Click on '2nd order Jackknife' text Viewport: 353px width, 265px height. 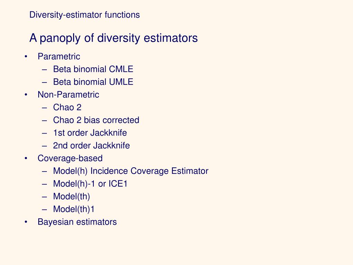pos(91,146)
